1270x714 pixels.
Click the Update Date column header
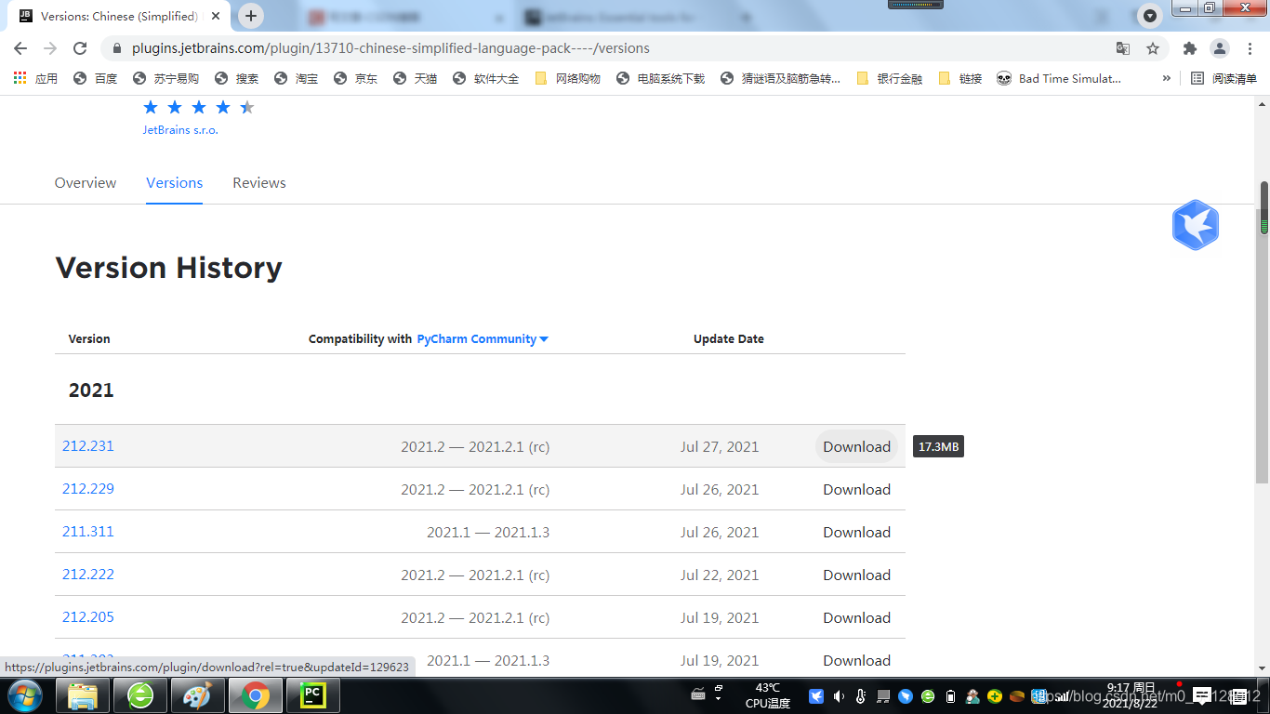[729, 339]
